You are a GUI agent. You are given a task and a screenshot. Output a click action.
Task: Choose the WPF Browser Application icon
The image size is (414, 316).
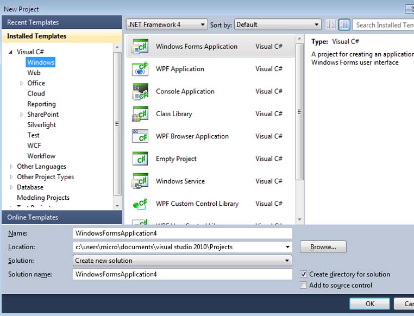click(140, 136)
